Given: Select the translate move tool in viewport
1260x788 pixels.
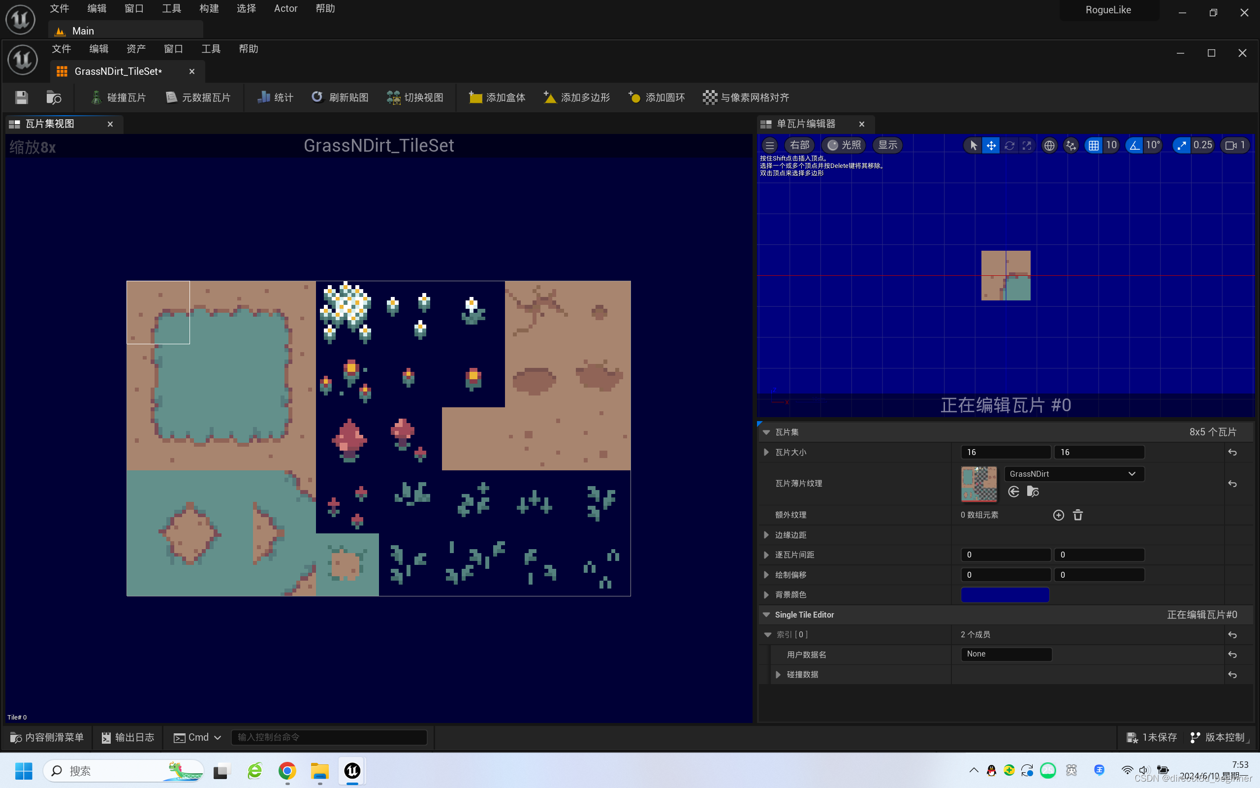Looking at the screenshot, I should (991, 145).
